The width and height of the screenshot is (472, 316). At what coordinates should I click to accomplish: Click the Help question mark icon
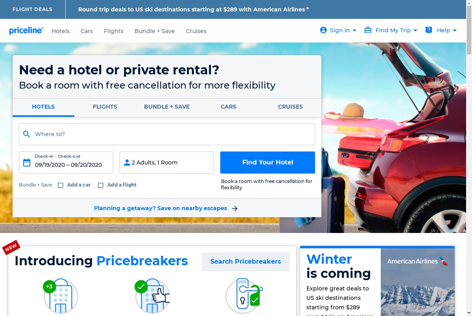point(429,30)
